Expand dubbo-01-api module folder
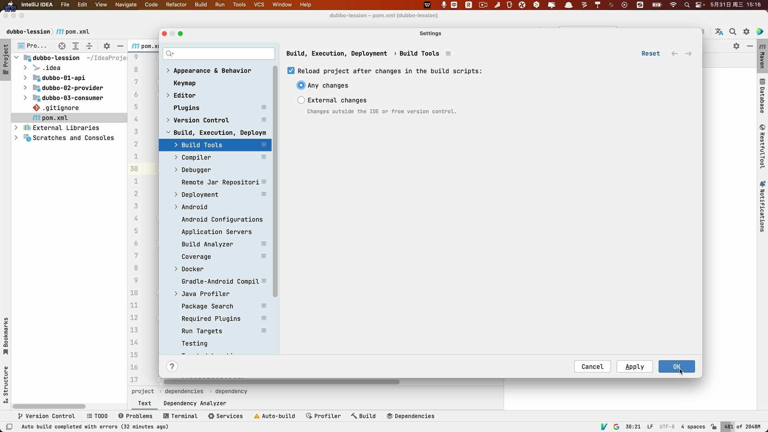This screenshot has height=432, width=768. 25,78
